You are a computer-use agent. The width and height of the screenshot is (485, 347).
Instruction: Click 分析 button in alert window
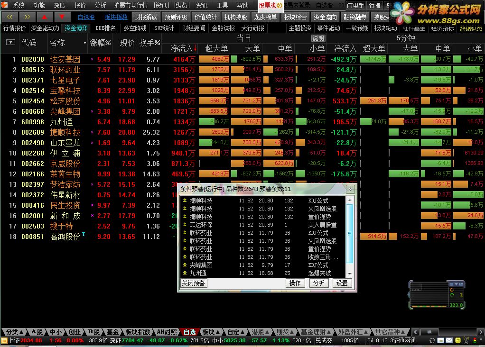pos(318,283)
